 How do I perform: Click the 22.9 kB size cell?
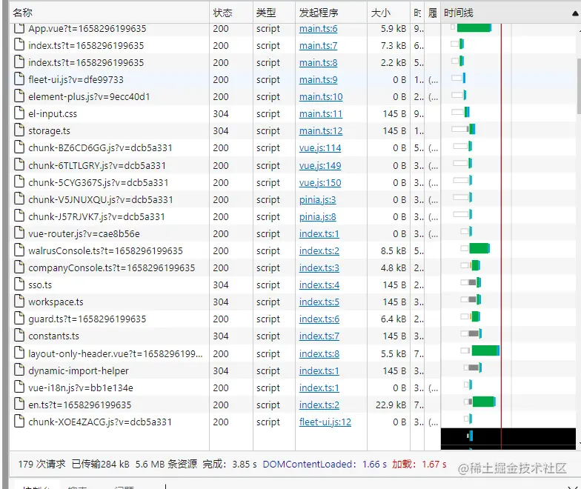click(x=391, y=405)
